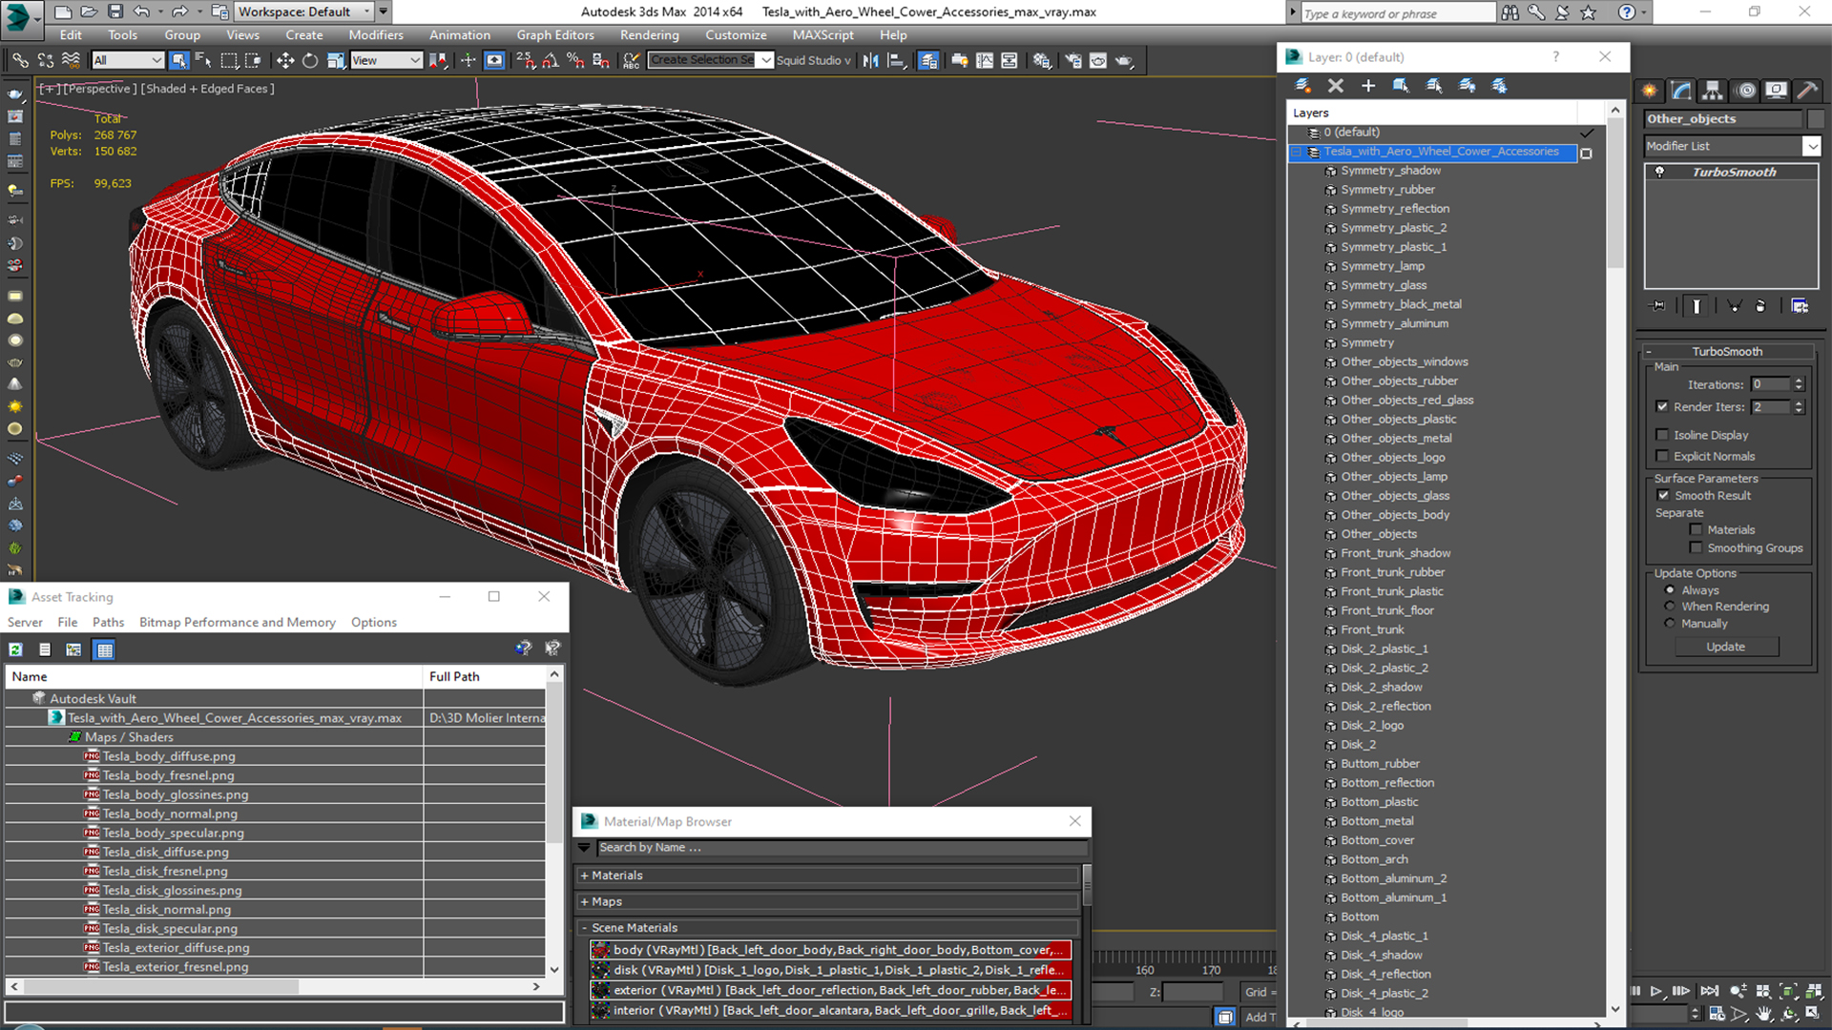Add selected objects to layer plus icon

point(1368,86)
